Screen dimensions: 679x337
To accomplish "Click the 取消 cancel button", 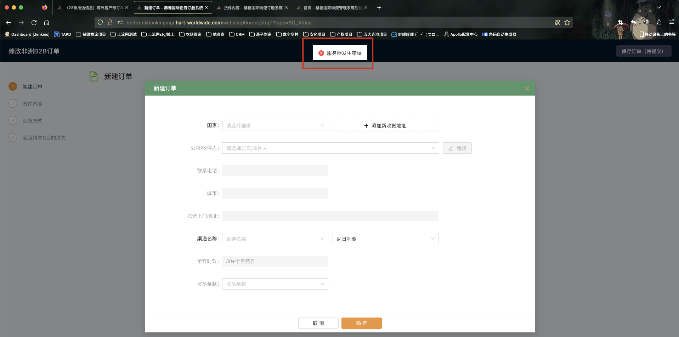I will point(318,323).
